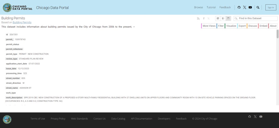The width and height of the screenshot is (279, 128).
Task: Open the Export panel
Action: (242, 26)
